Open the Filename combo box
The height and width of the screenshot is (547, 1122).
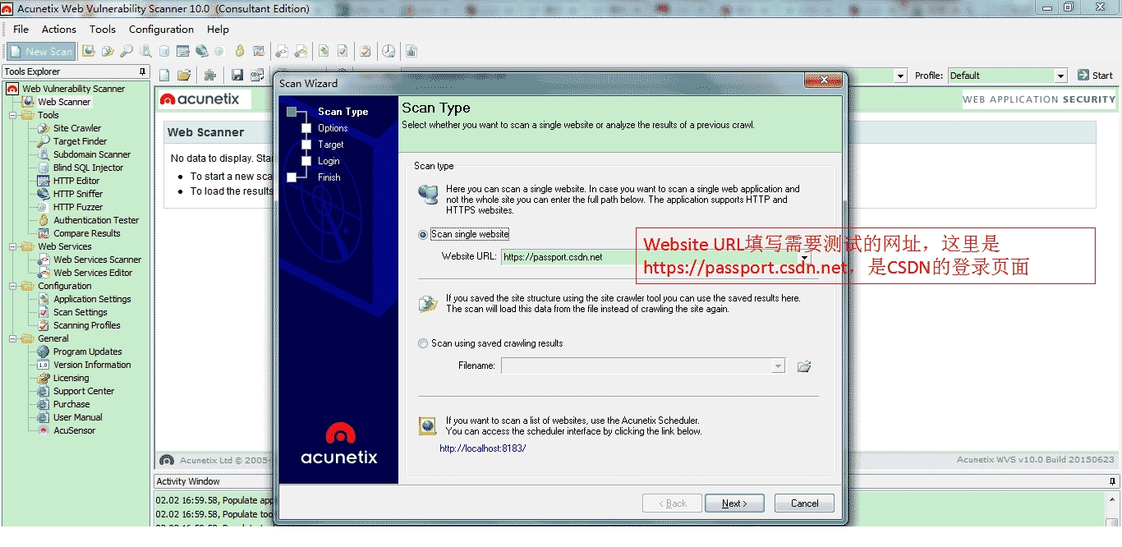pyautogui.click(x=643, y=365)
